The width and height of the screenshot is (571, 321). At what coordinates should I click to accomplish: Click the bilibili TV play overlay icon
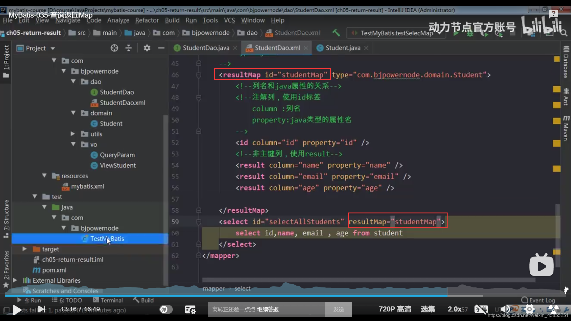coord(541,265)
